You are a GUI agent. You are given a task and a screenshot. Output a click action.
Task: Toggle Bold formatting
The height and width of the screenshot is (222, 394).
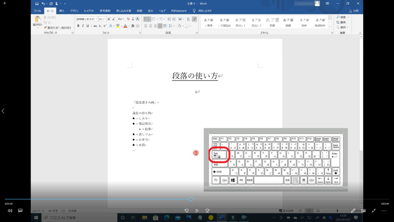[78, 26]
